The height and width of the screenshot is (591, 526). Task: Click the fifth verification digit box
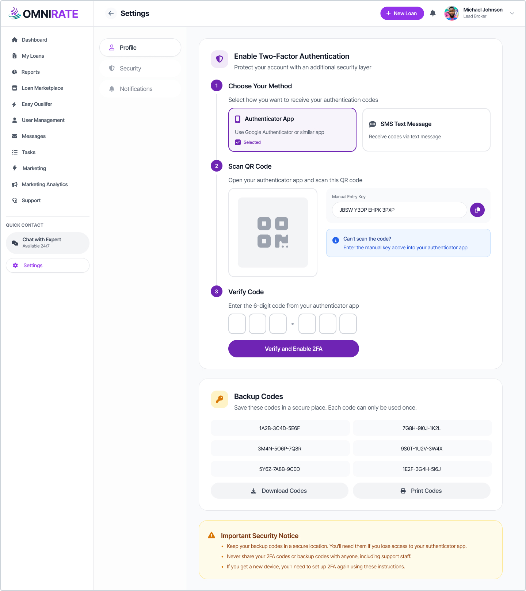(x=328, y=324)
